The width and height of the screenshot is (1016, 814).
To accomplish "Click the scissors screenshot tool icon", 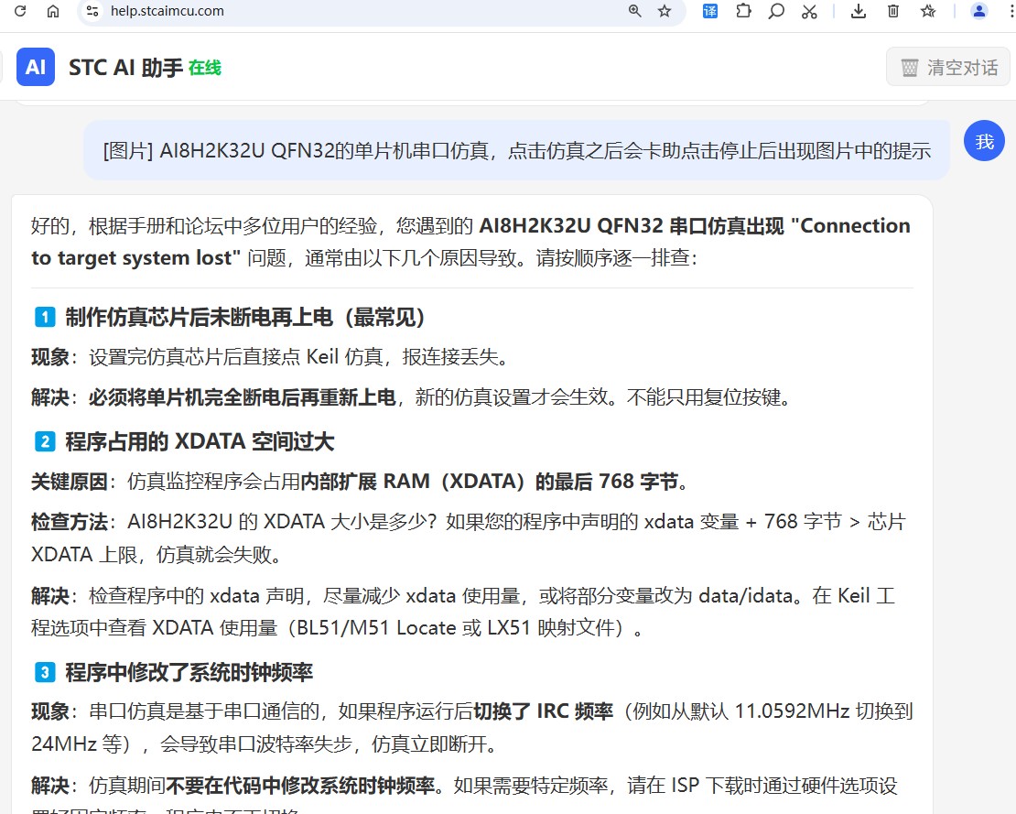I will (x=809, y=11).
